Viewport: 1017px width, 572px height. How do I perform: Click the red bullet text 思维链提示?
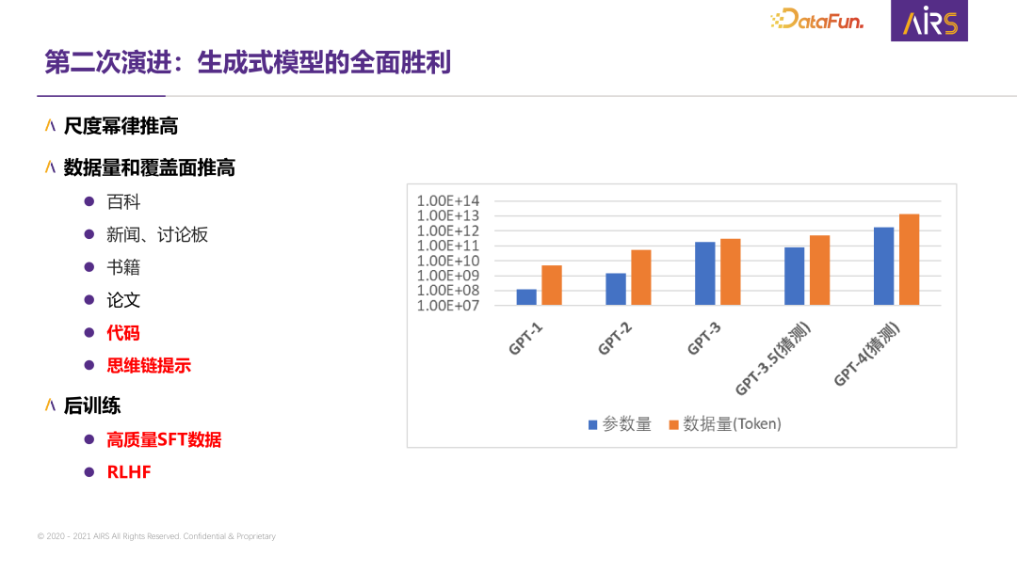(x=149, y=365)
